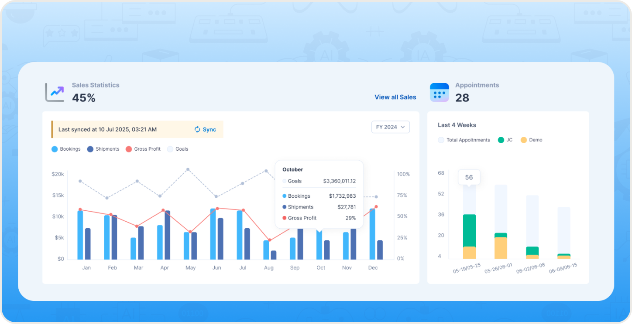
Task: Click the Gross Profit legend dot
Action: [x=129, y=149]
